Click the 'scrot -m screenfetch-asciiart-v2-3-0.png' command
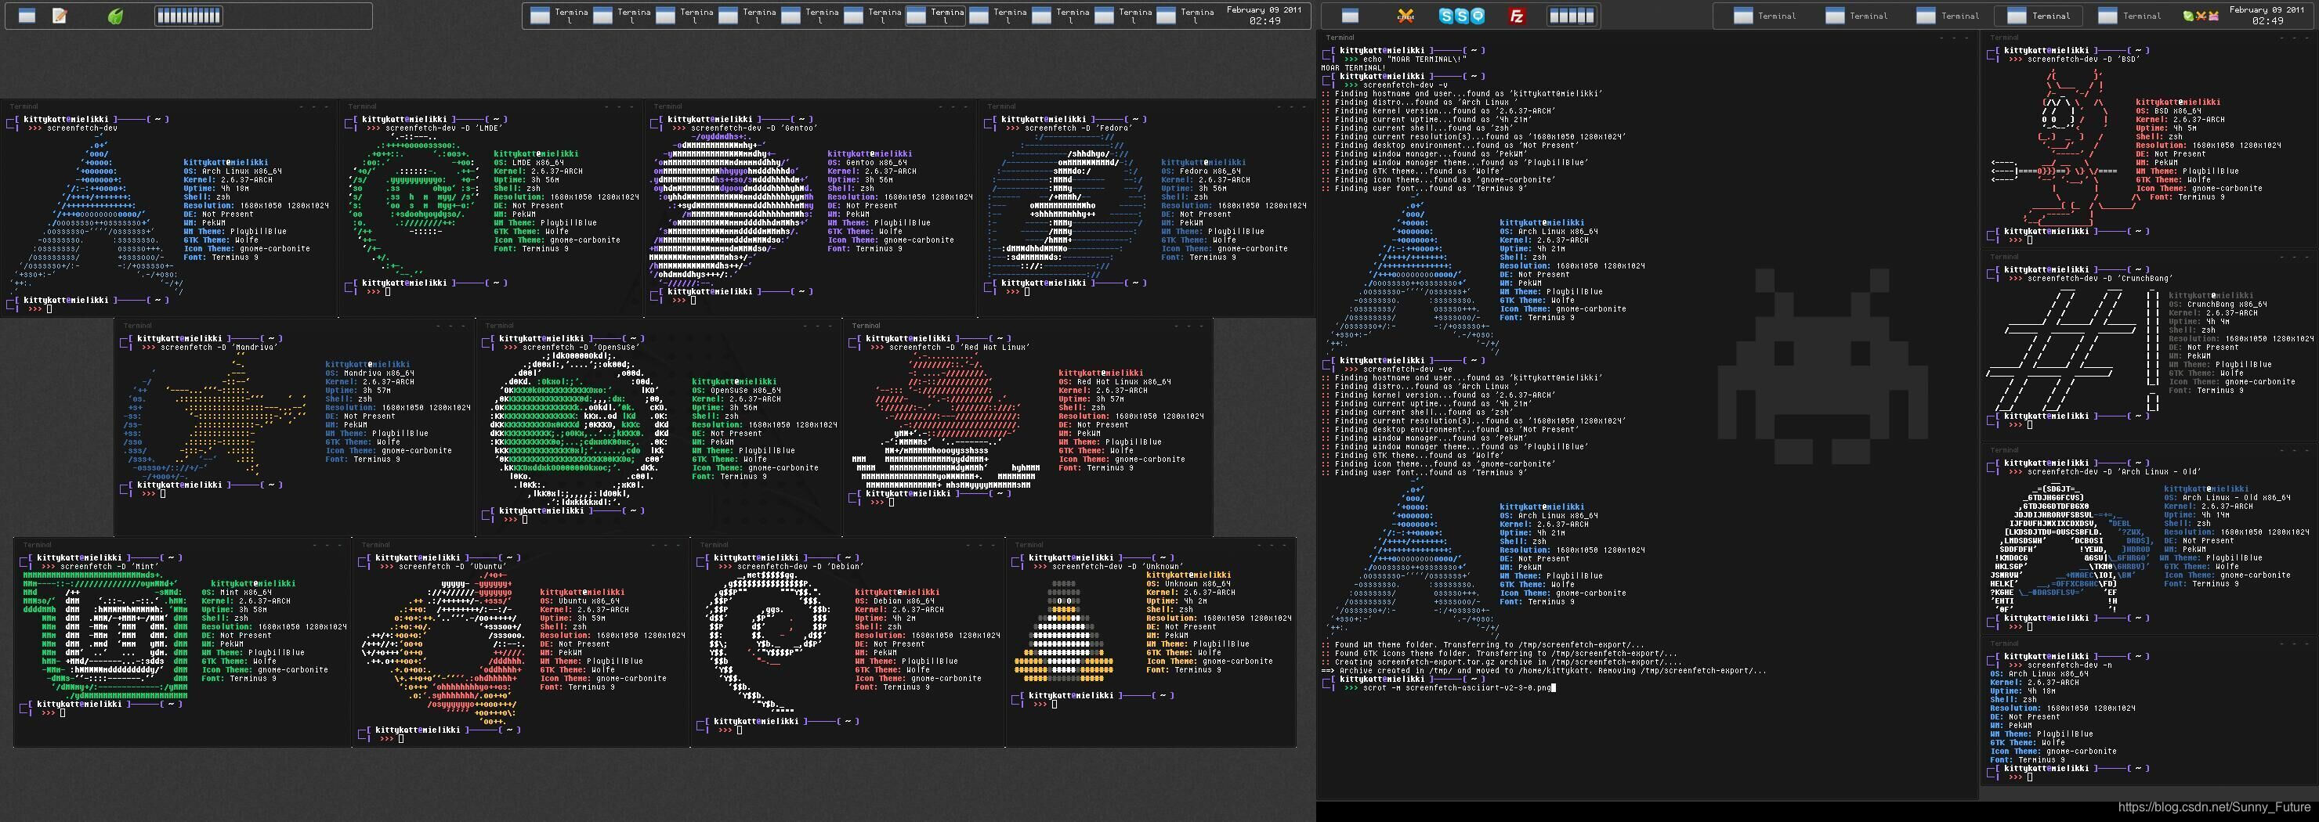The width and height of the screenshot is (2319, 822). [x=1457, y=688]
